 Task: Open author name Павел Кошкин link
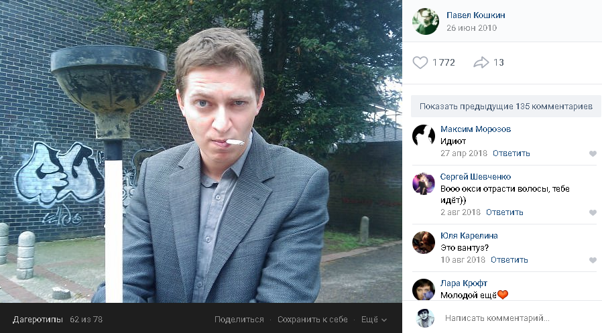click(x=476, y=15)
